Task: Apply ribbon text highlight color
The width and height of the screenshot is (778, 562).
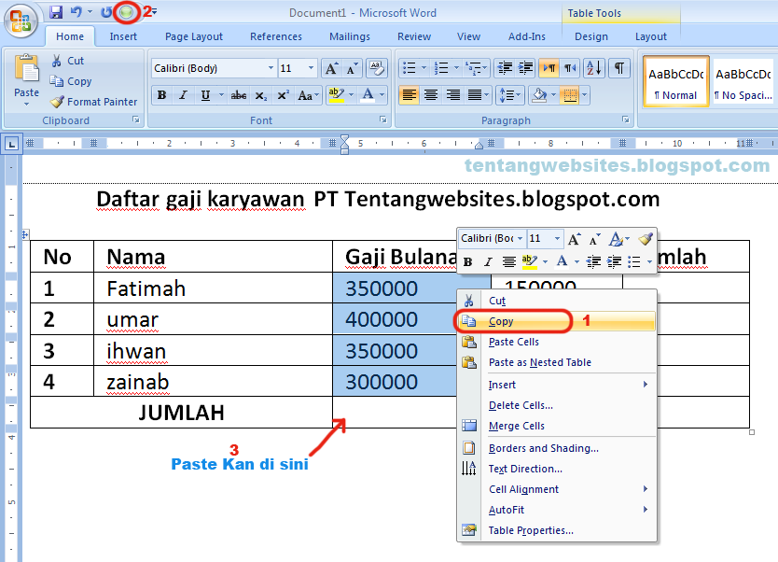Action: (x=337, y=95)
